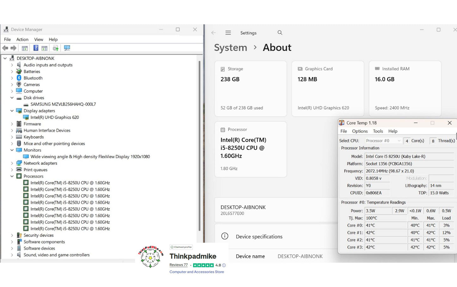Click the blue Help question mark icon
The image size is (457, 287).
click(x=36, y=48)
